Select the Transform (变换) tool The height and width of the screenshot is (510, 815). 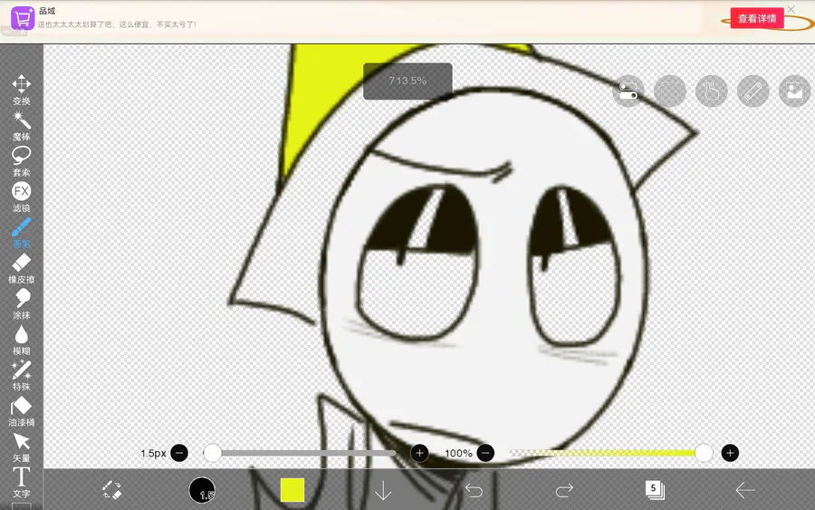coord(22,90)
